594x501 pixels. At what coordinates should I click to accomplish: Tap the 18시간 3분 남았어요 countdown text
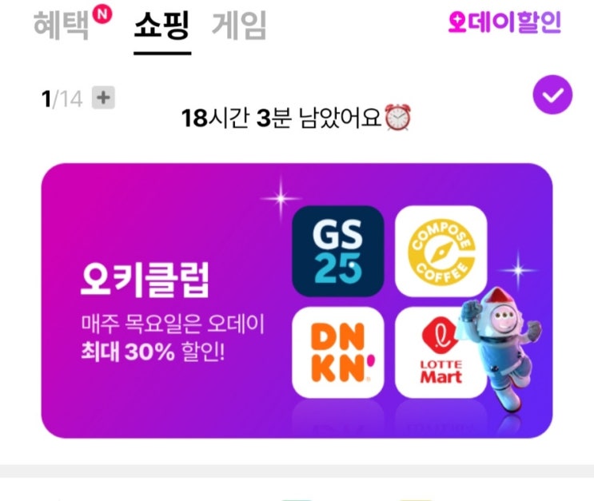coord(281,117)
